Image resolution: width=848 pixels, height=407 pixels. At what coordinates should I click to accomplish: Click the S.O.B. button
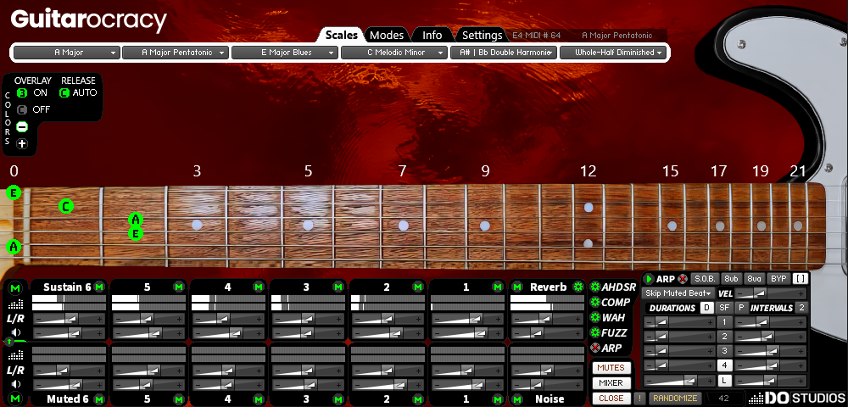[x=706, y=279]
